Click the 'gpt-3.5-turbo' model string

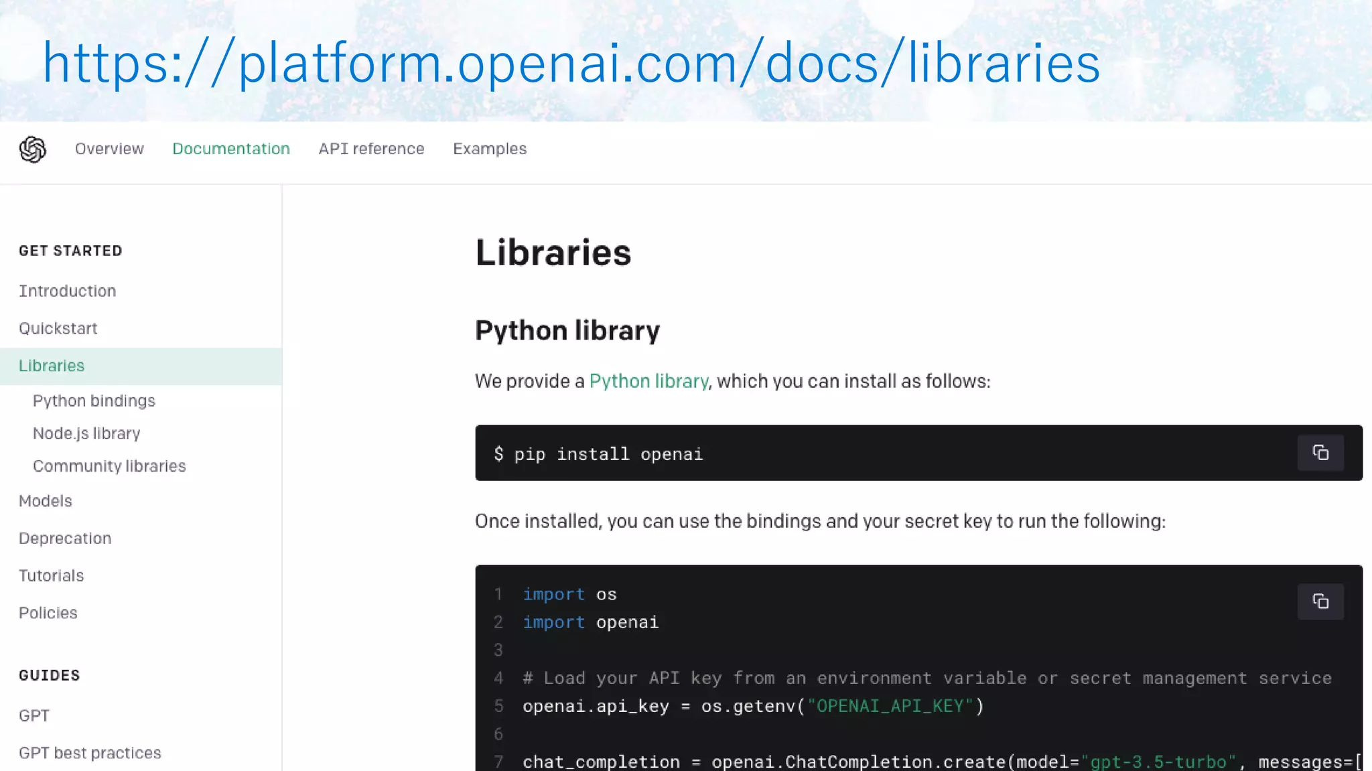[x=1158, y=762]
